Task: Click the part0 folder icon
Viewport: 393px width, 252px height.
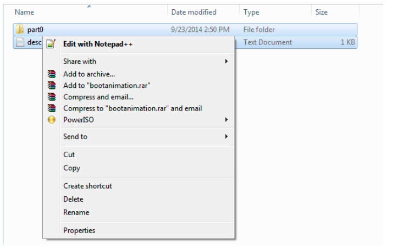Action: [20, 29]
